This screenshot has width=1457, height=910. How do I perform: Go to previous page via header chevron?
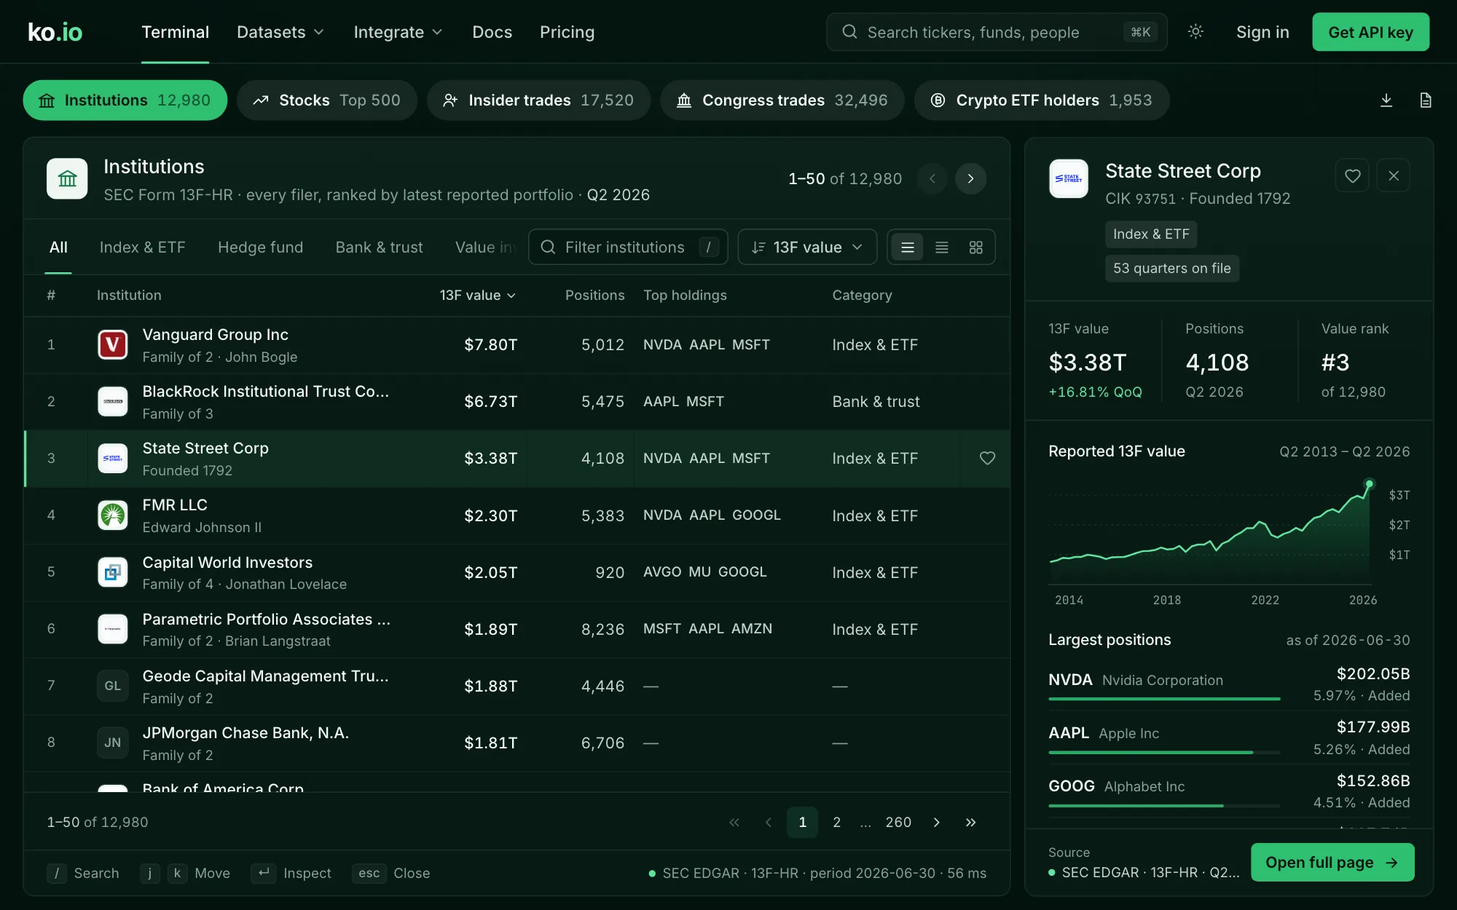[x=932, y=178]
